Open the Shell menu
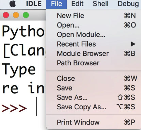The width and height of the screenshot is (141, 130). pos(100,4)
